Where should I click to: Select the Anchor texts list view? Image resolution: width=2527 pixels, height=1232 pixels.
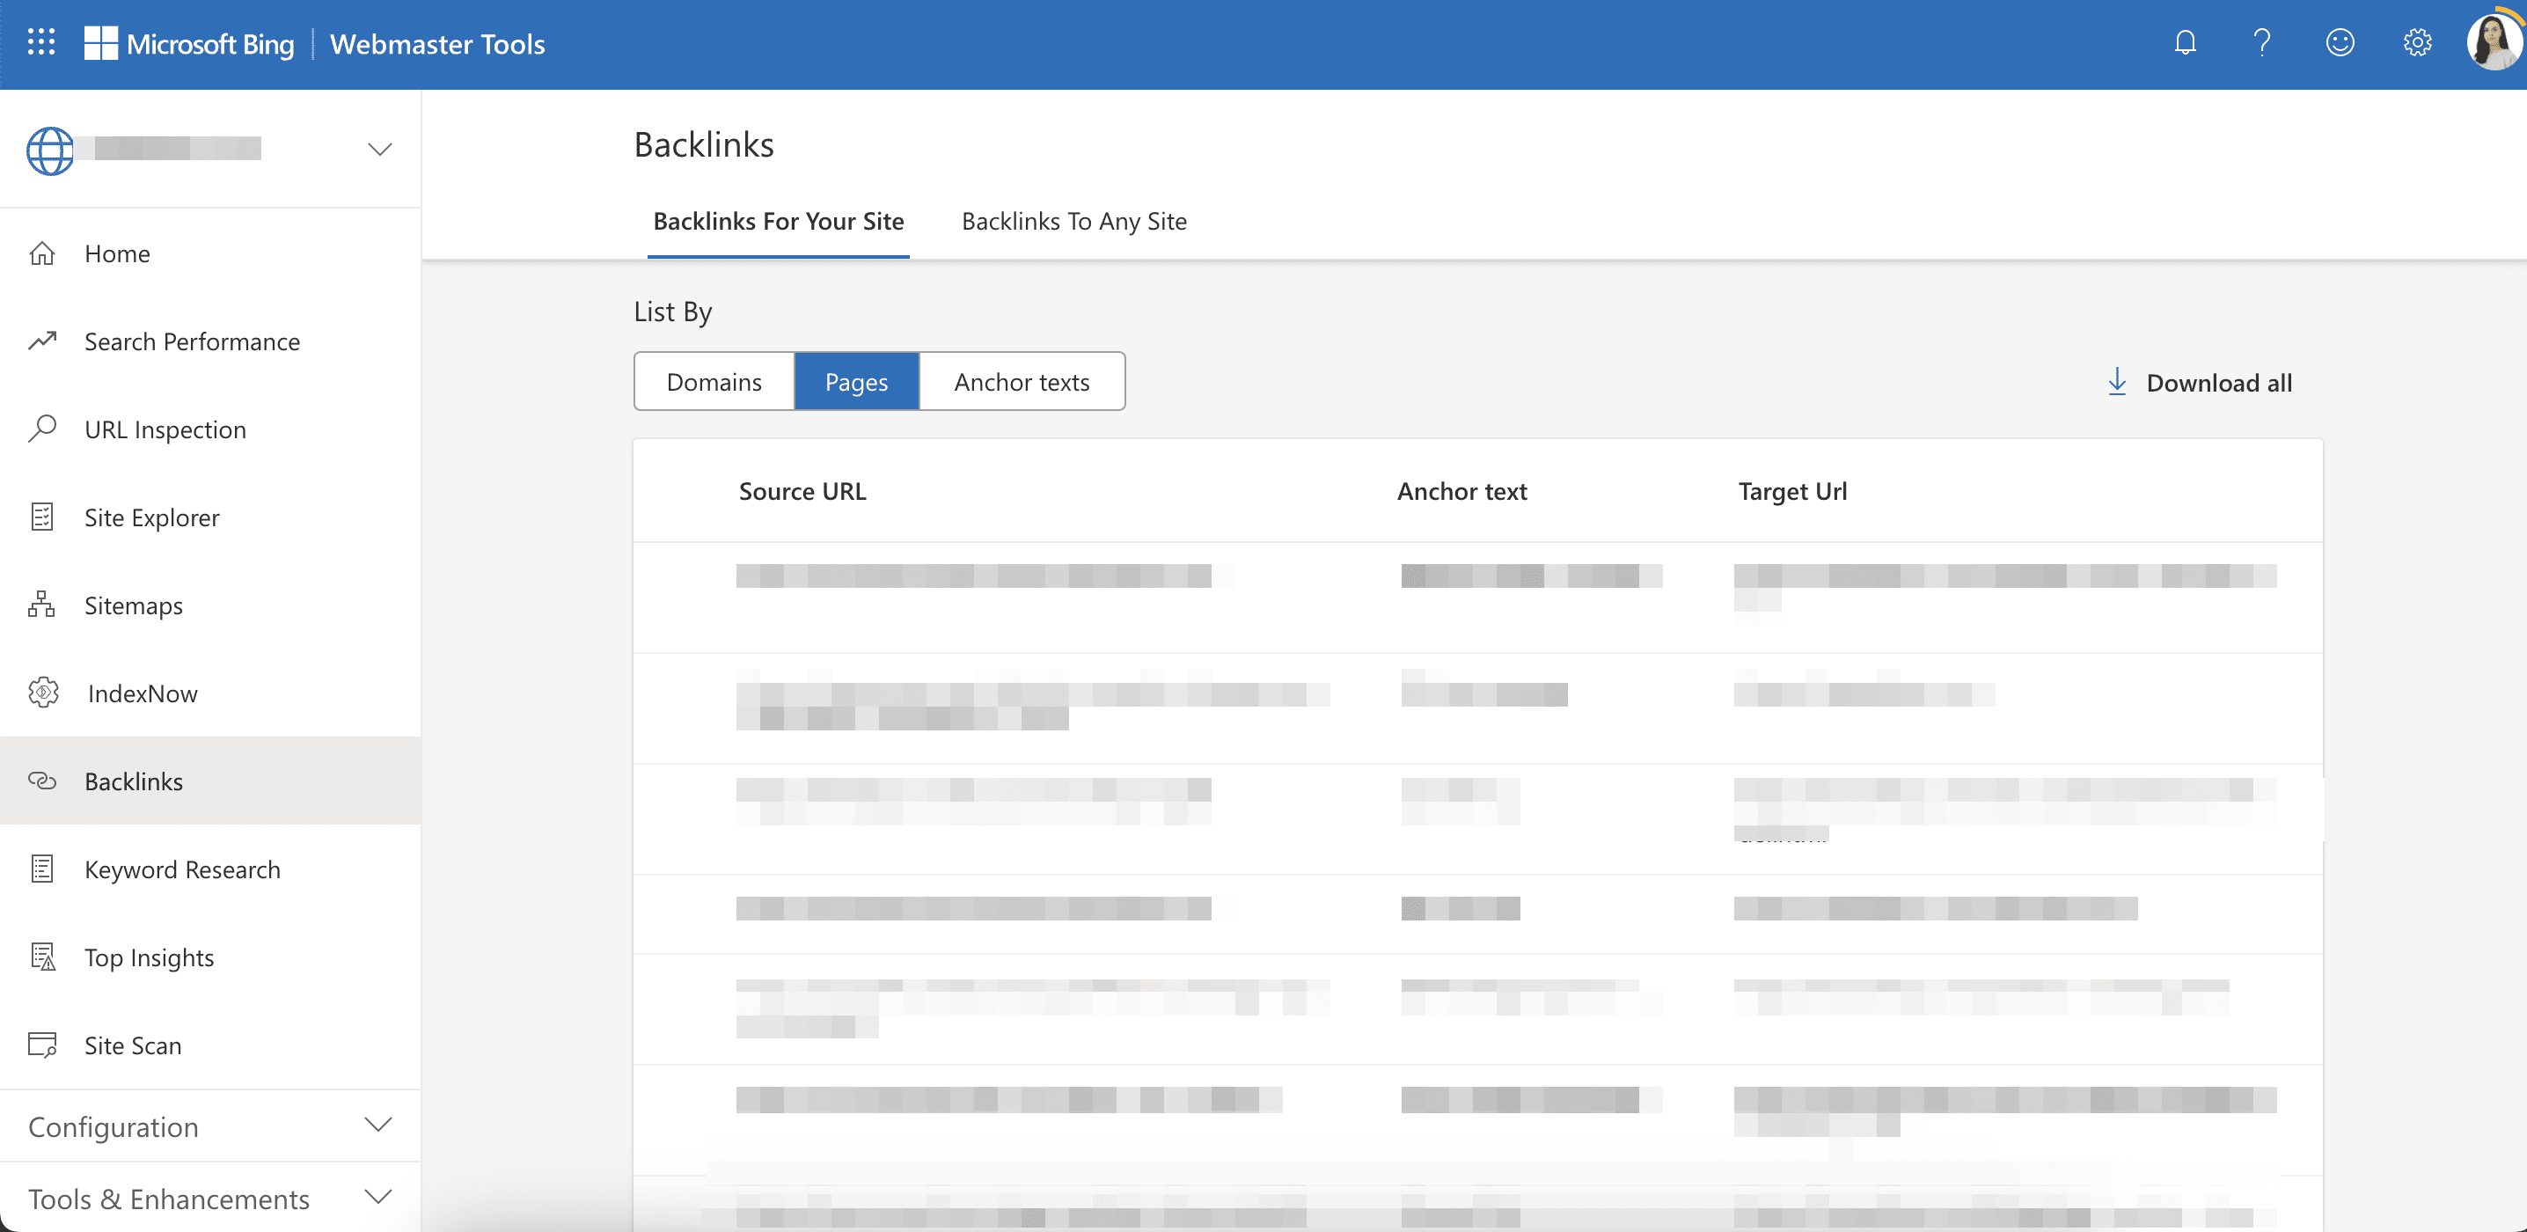pos(1022,380)
